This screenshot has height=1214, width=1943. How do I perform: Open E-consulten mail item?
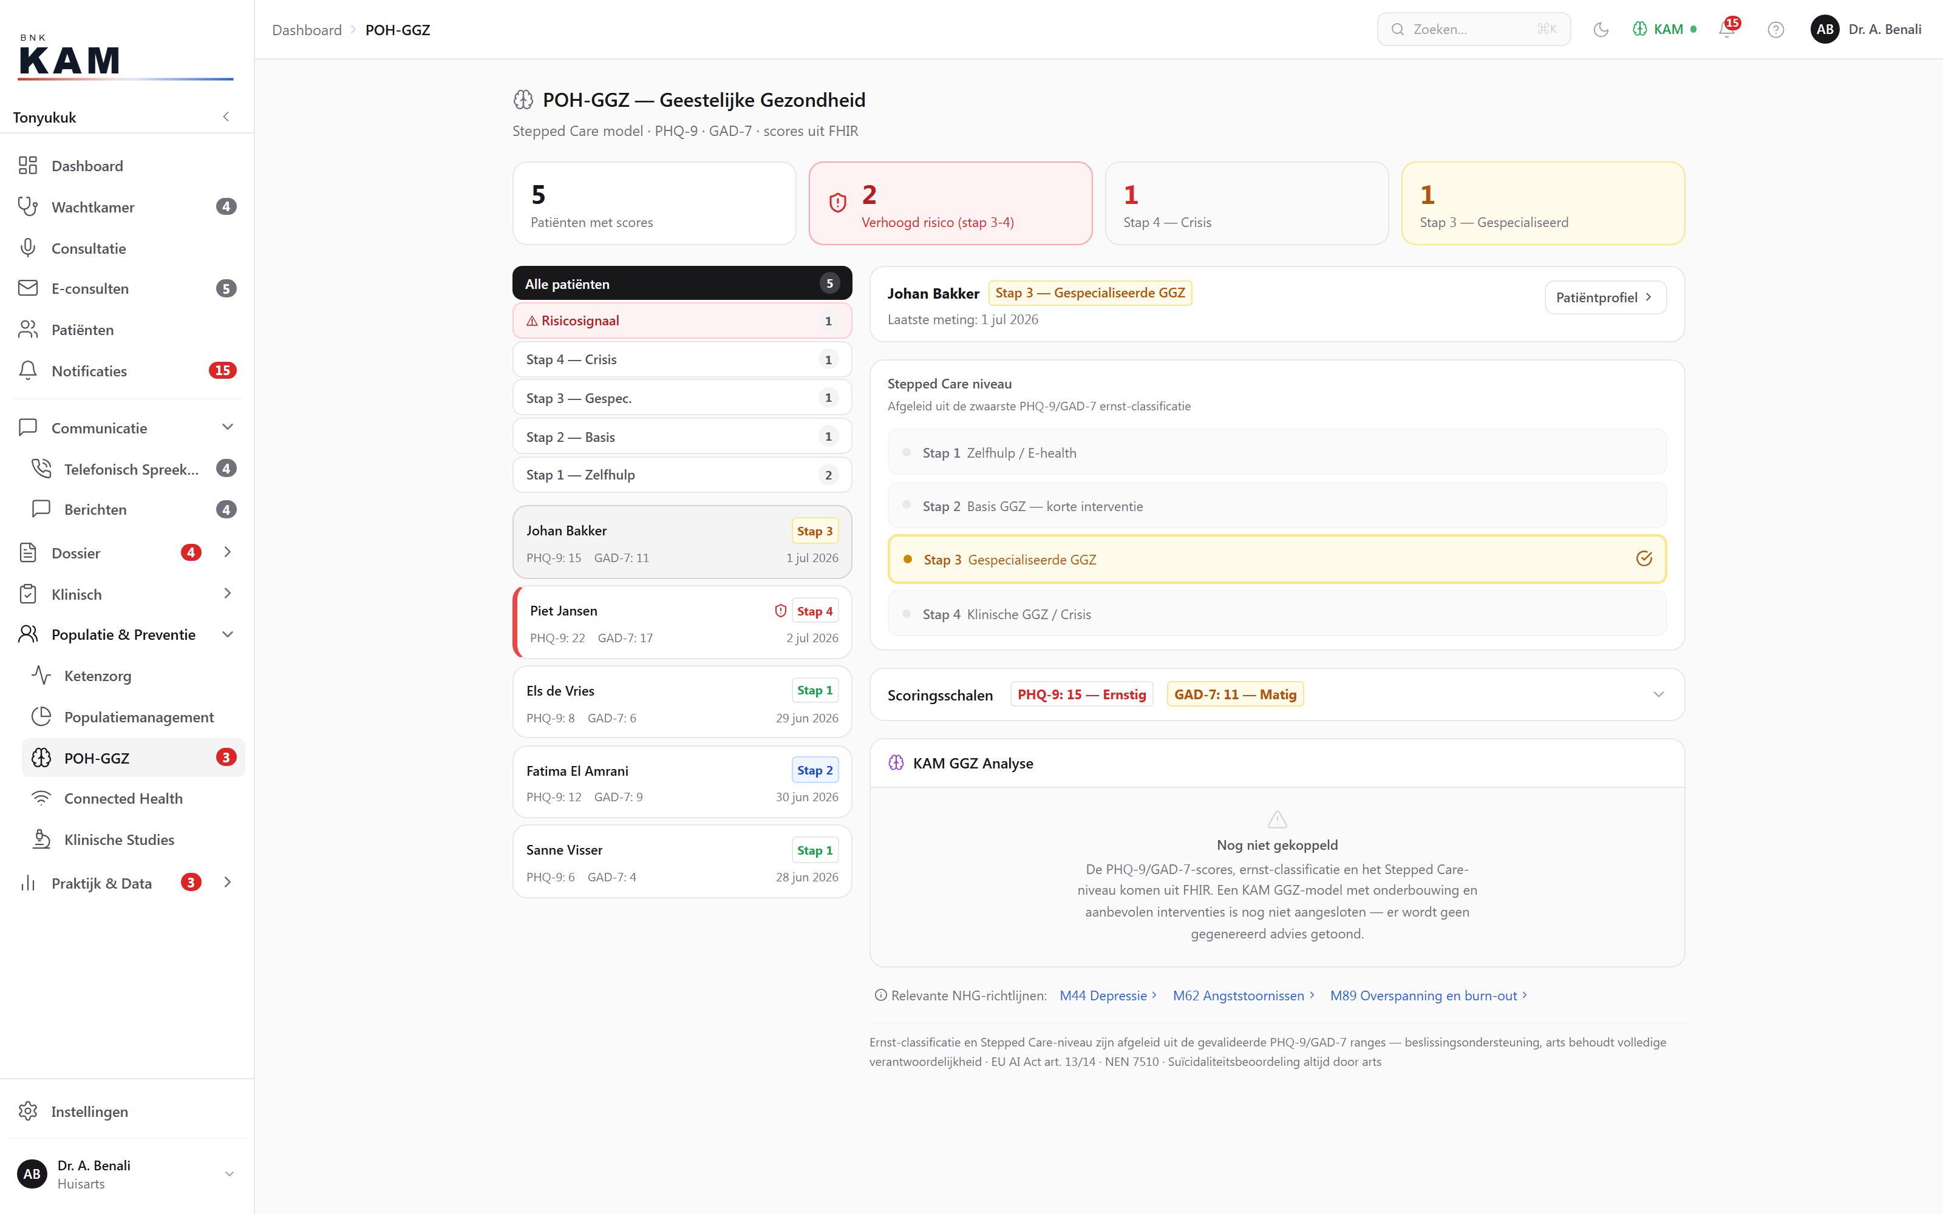pyautogui.click(x=127, y=288)
